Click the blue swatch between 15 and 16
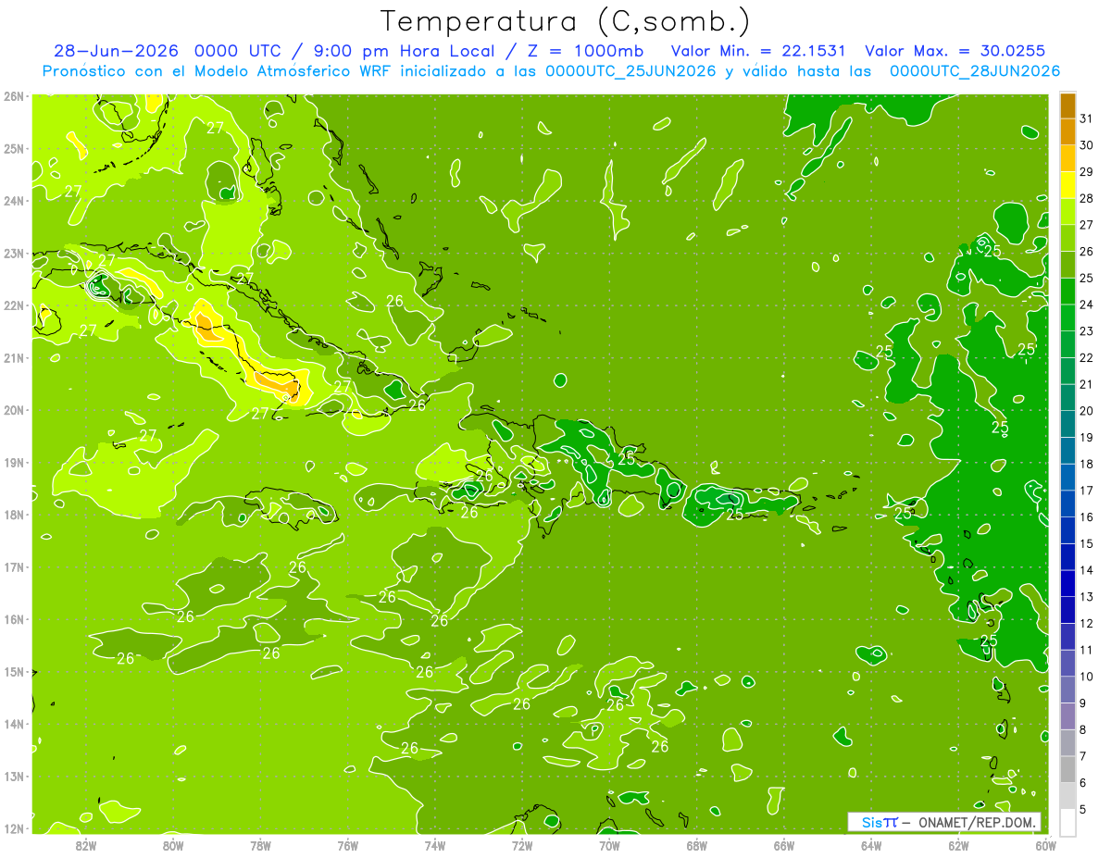The width and height of the screenshot is (1111, 858). pos(1067,530)
